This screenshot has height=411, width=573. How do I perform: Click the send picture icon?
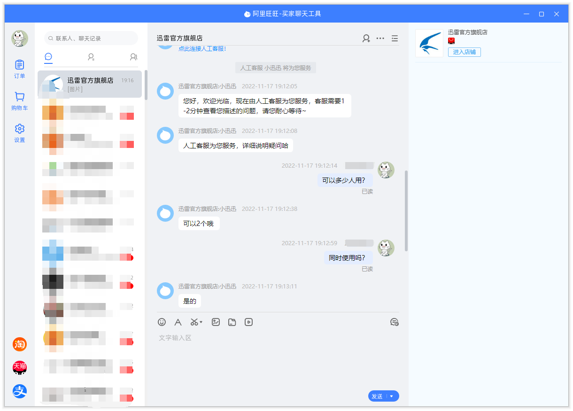click(216, 322)
